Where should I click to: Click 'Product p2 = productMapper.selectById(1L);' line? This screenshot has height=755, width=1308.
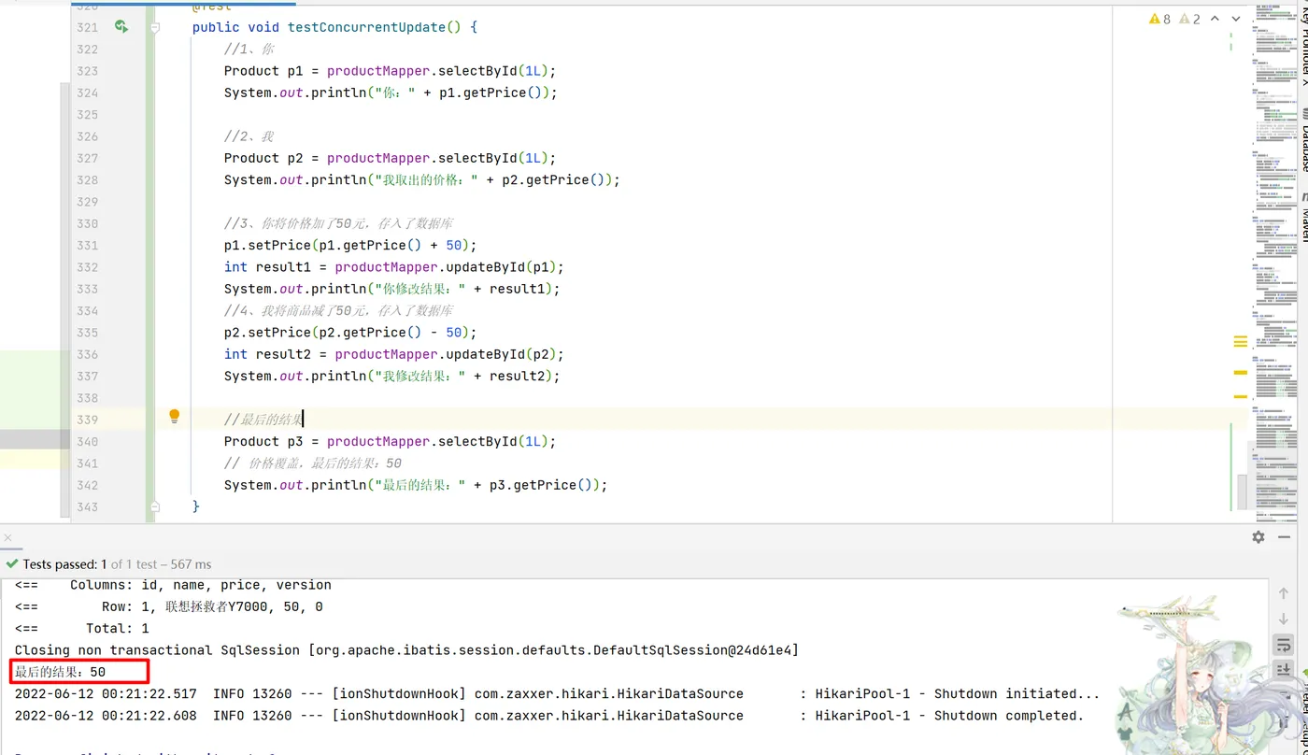(x=391, y=158)
